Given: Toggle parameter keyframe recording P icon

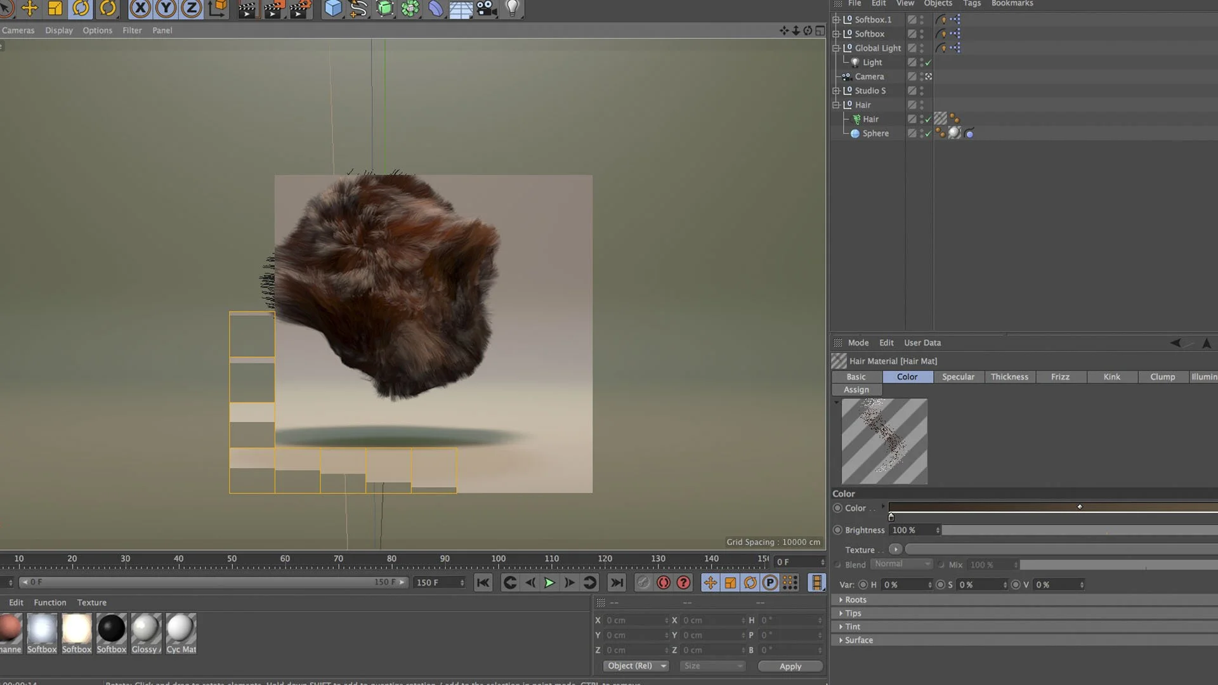Looking at the screenshot, I should point(770,582).
